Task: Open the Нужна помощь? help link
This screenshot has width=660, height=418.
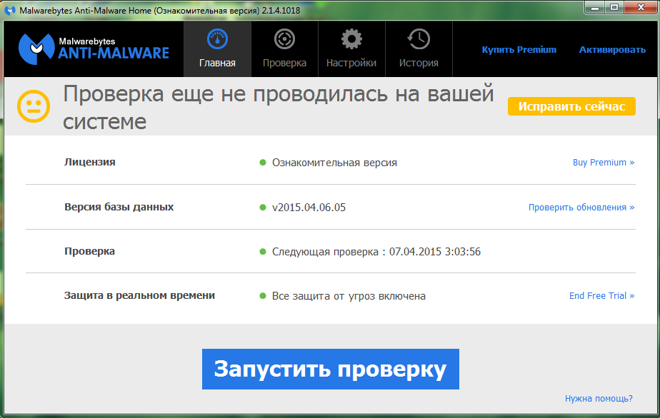Action: (599, 399)
